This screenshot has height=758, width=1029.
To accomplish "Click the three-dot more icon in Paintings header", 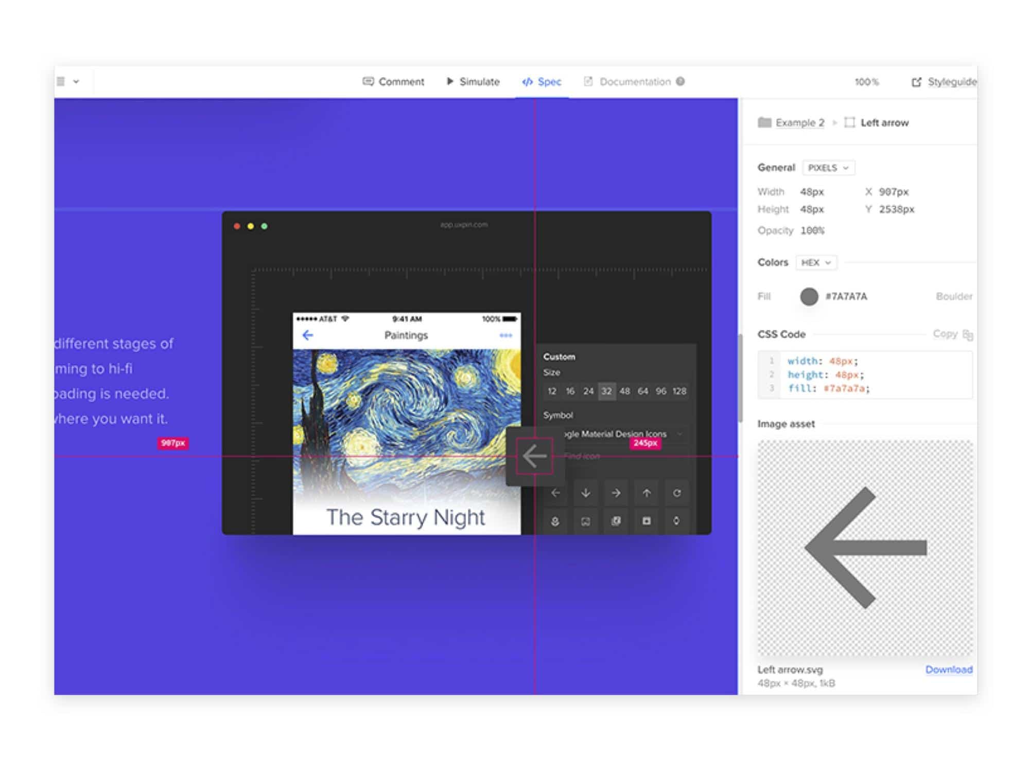I will [x=505, y=335].
